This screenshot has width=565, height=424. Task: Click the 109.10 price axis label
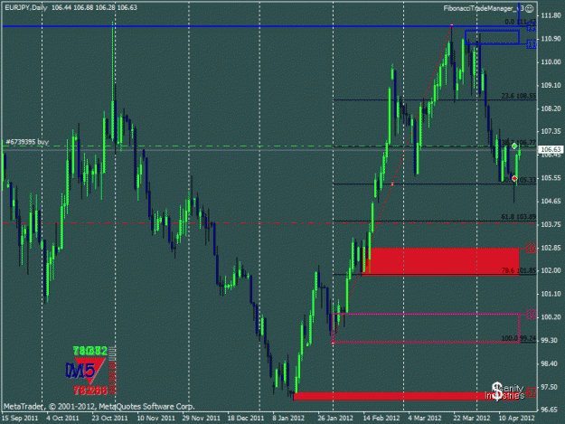tap(551, 85)
